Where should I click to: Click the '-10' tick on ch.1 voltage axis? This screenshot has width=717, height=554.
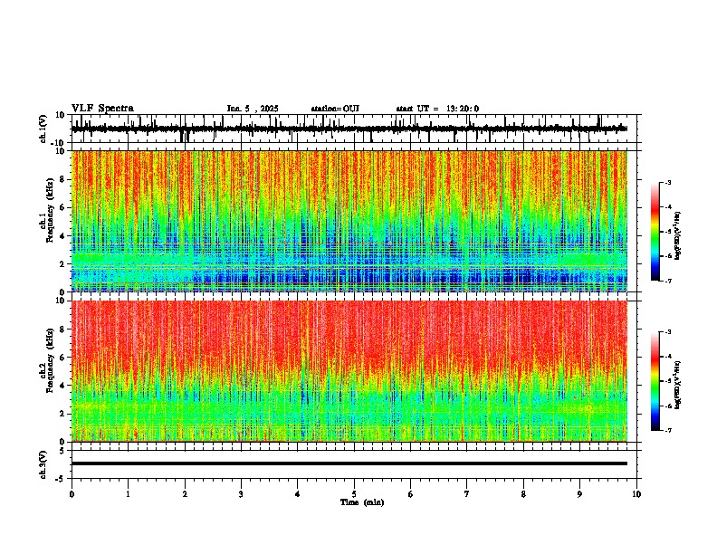tap(59, 143)
